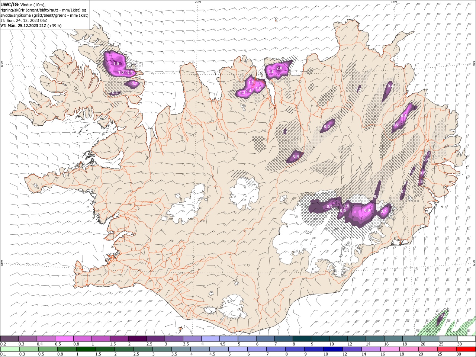
Task: Click the lower legend swatch labeled 2
Action: (x=123, y=349)
